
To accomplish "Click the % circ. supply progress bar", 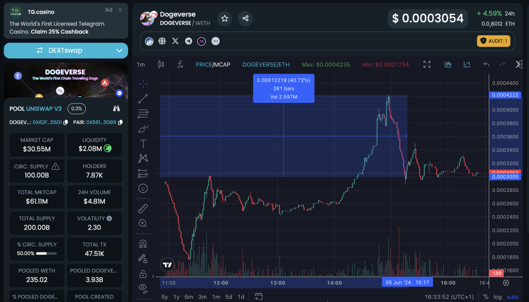I will click(x=46, y=253).
